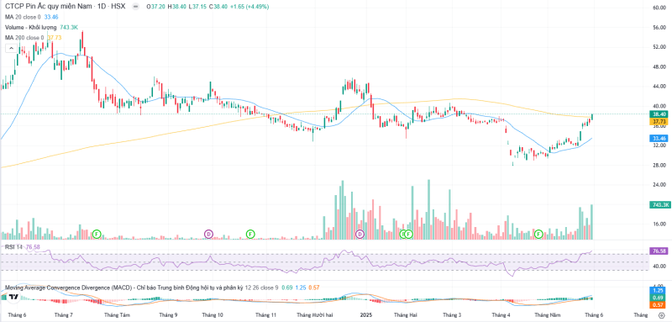Image resolution: width=672 pixels, height=322 pixels.
Task: Click the Tháng Mười hai time axis label
Action: tap(314, 315)
